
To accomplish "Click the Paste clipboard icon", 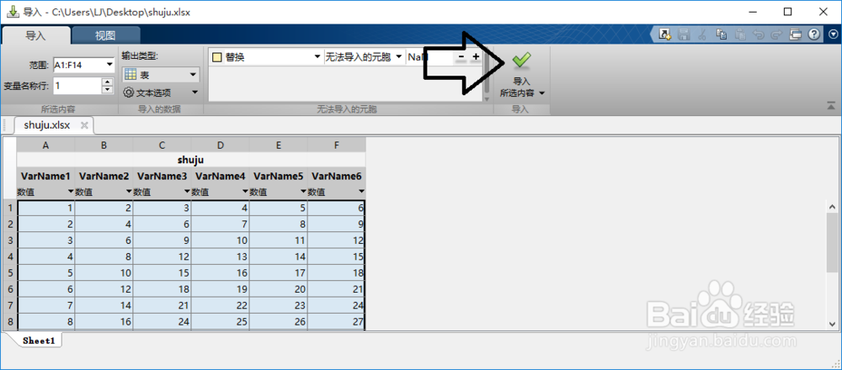I will pos(740,34).
